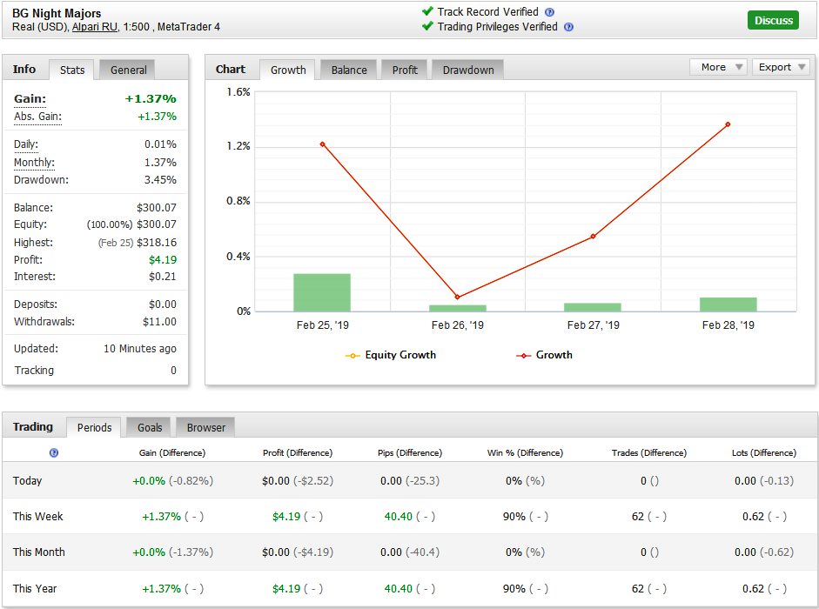Open the Browser trading tab
Viewport: 819px width, 609px height.
coord(205,428)
